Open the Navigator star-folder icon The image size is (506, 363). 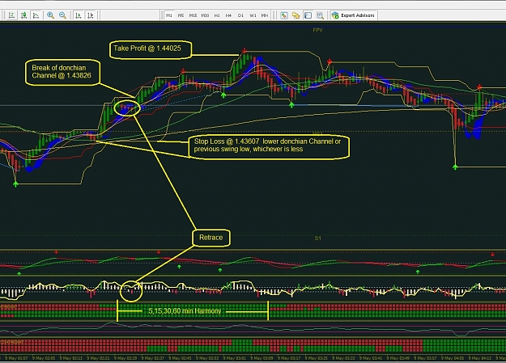coord(296,15)
